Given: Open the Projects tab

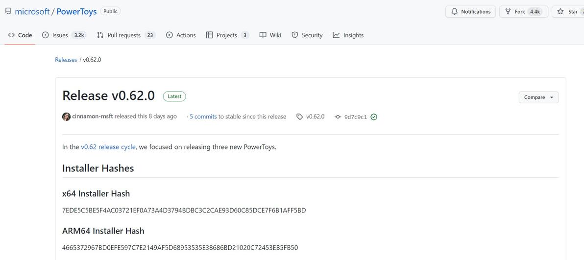Looking at the screenshot, I should 227,35.
